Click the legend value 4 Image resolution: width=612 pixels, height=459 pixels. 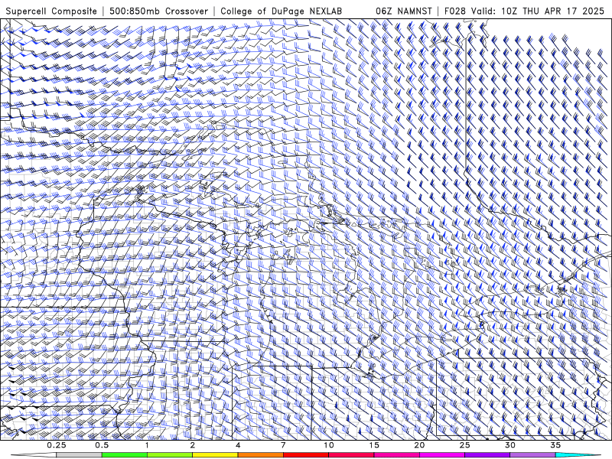tap(238, 445)
